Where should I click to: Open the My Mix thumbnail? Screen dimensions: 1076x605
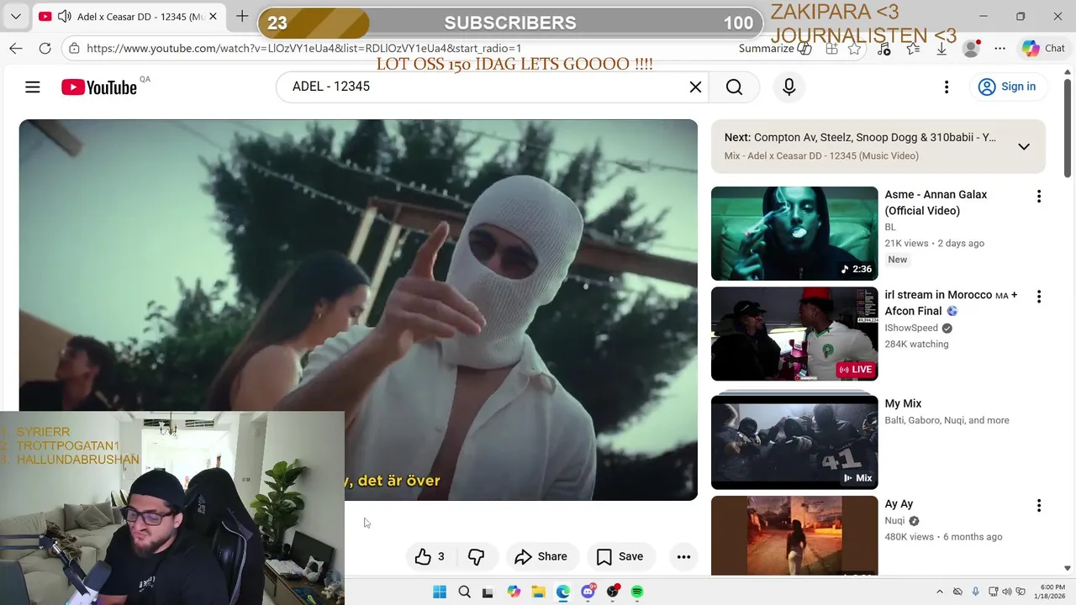pyautogui.click(x=794, y=442)
